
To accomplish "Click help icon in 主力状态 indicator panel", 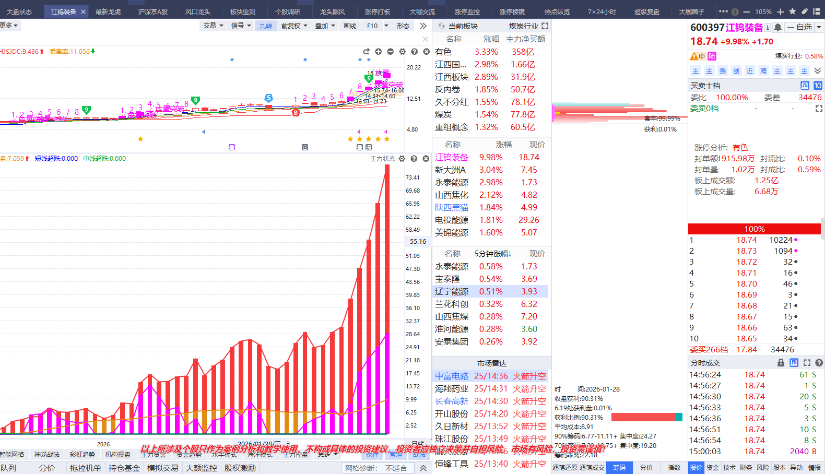I will click(414, 159).
